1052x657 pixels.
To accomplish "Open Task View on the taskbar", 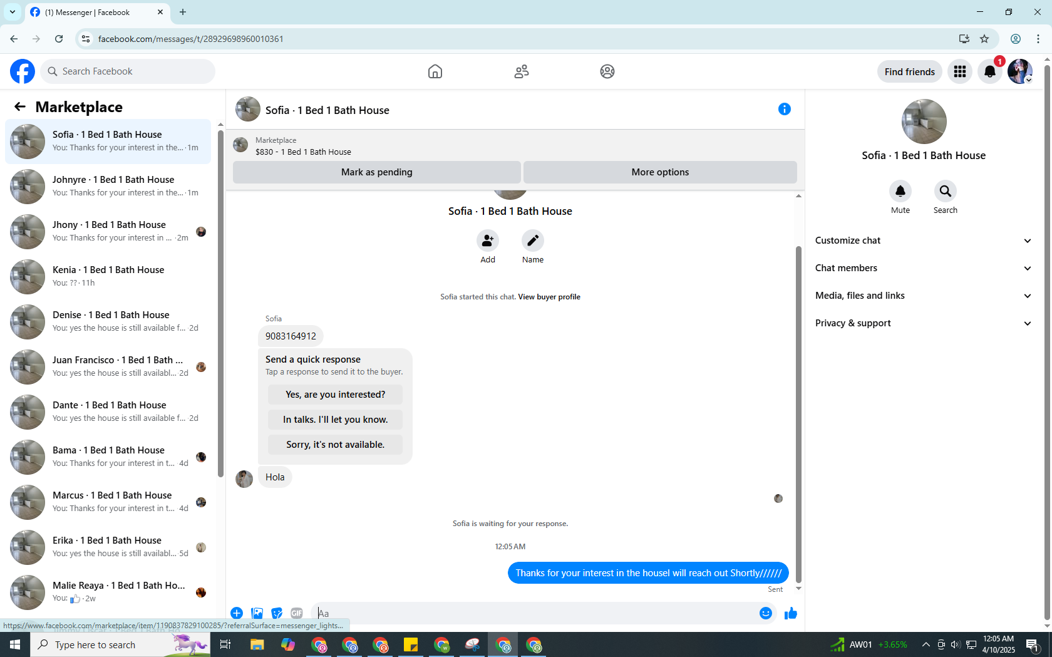I will point(226,644).
